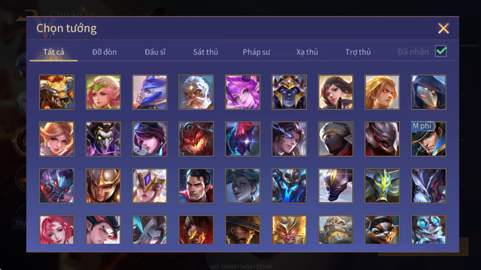Pick the hero tagged 'M phí'

(x=429, y=139)
